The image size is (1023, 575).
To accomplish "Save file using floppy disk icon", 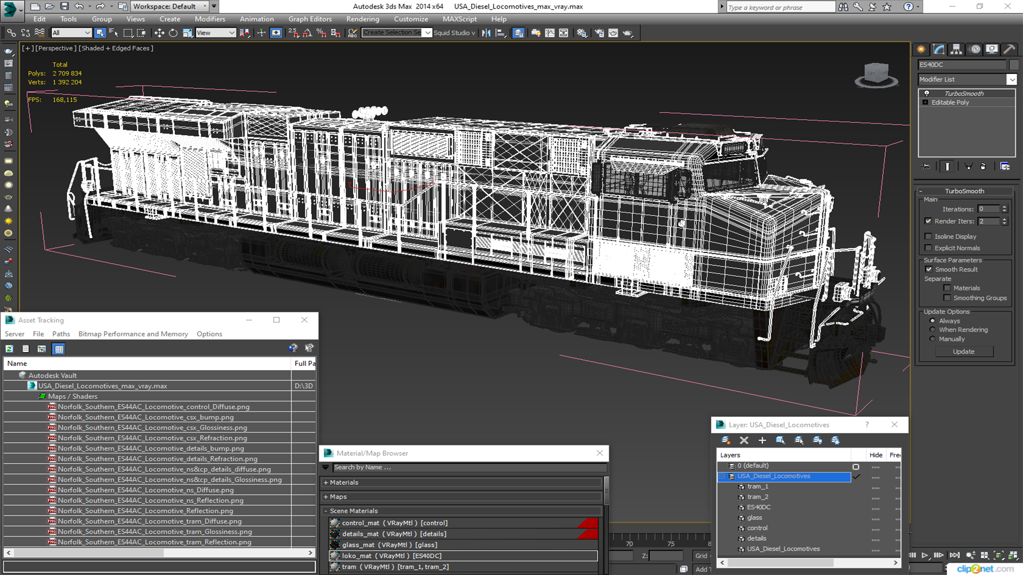I will coord(64,6).
